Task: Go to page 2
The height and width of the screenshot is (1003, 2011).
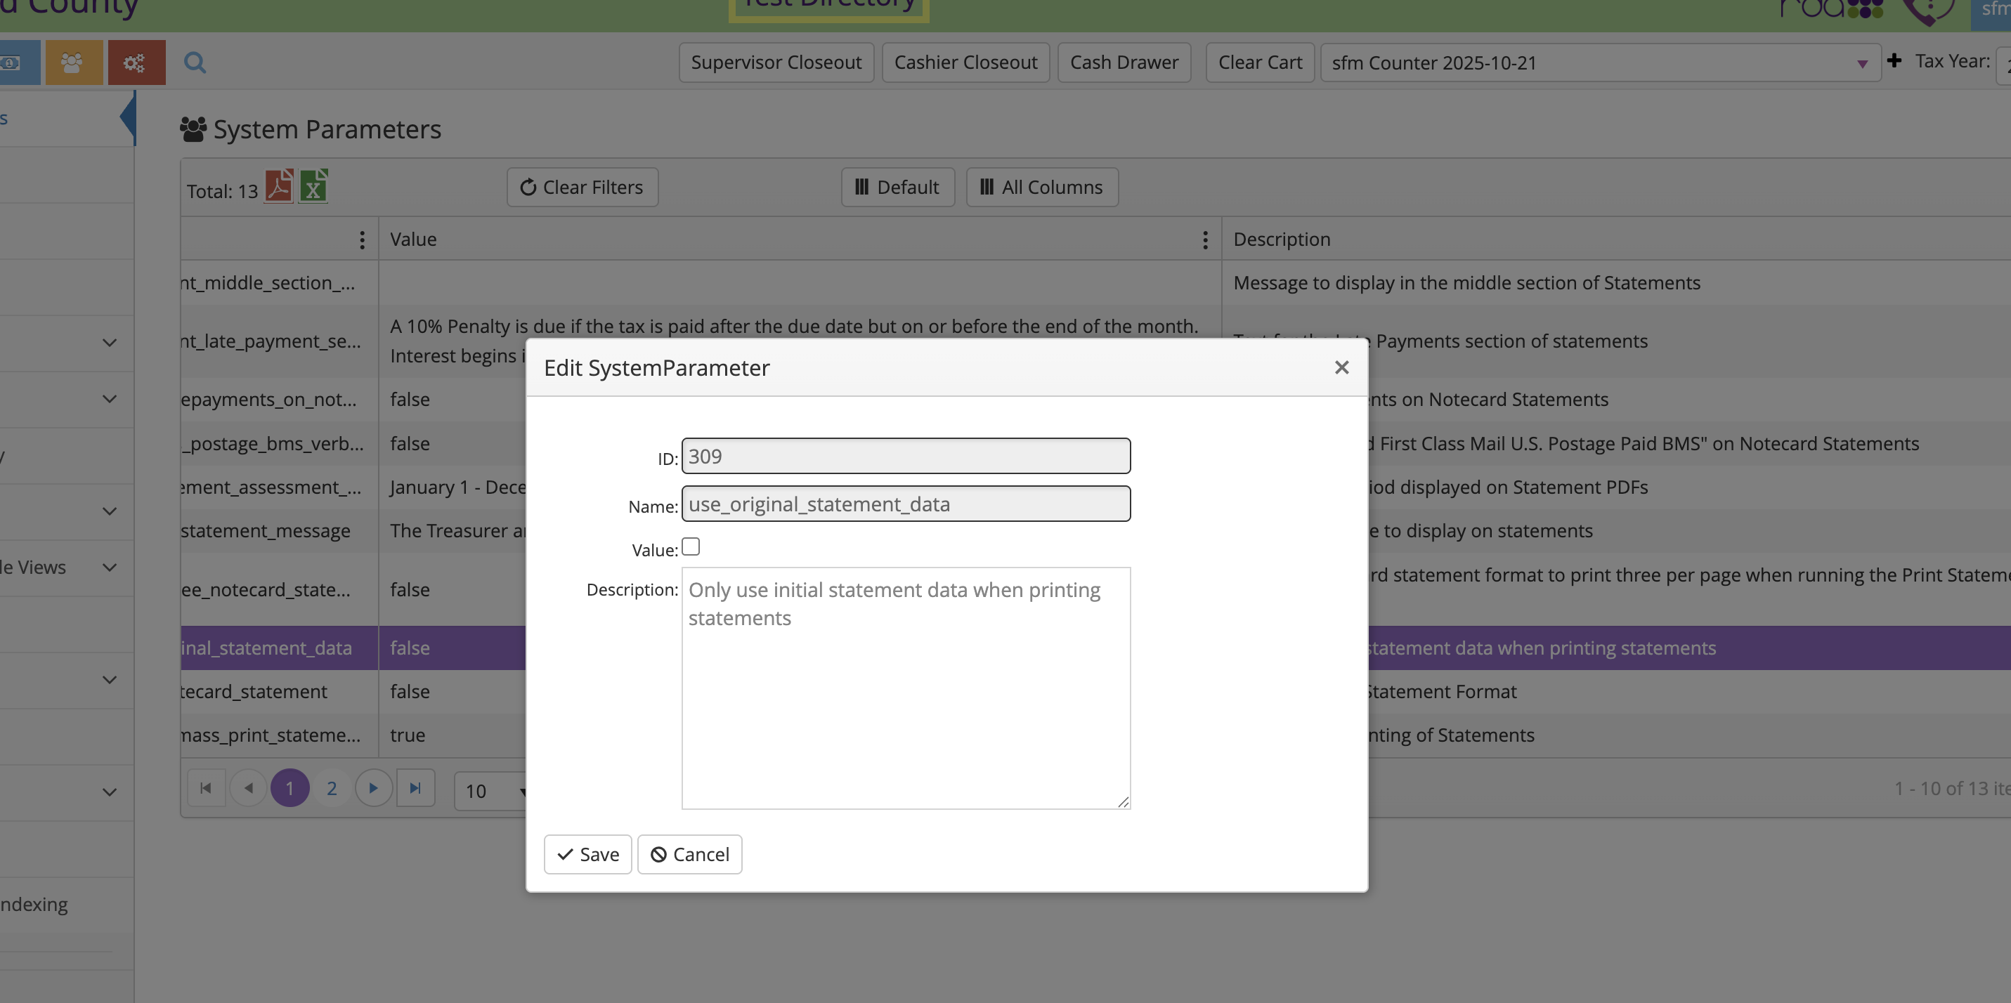Action: pyautogui.click(x=332, y=788)
